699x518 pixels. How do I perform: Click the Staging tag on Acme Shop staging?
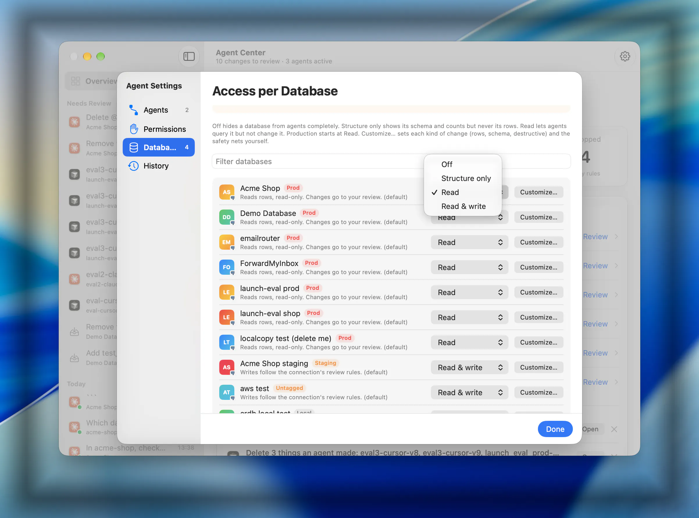click(x=325, y=363)
